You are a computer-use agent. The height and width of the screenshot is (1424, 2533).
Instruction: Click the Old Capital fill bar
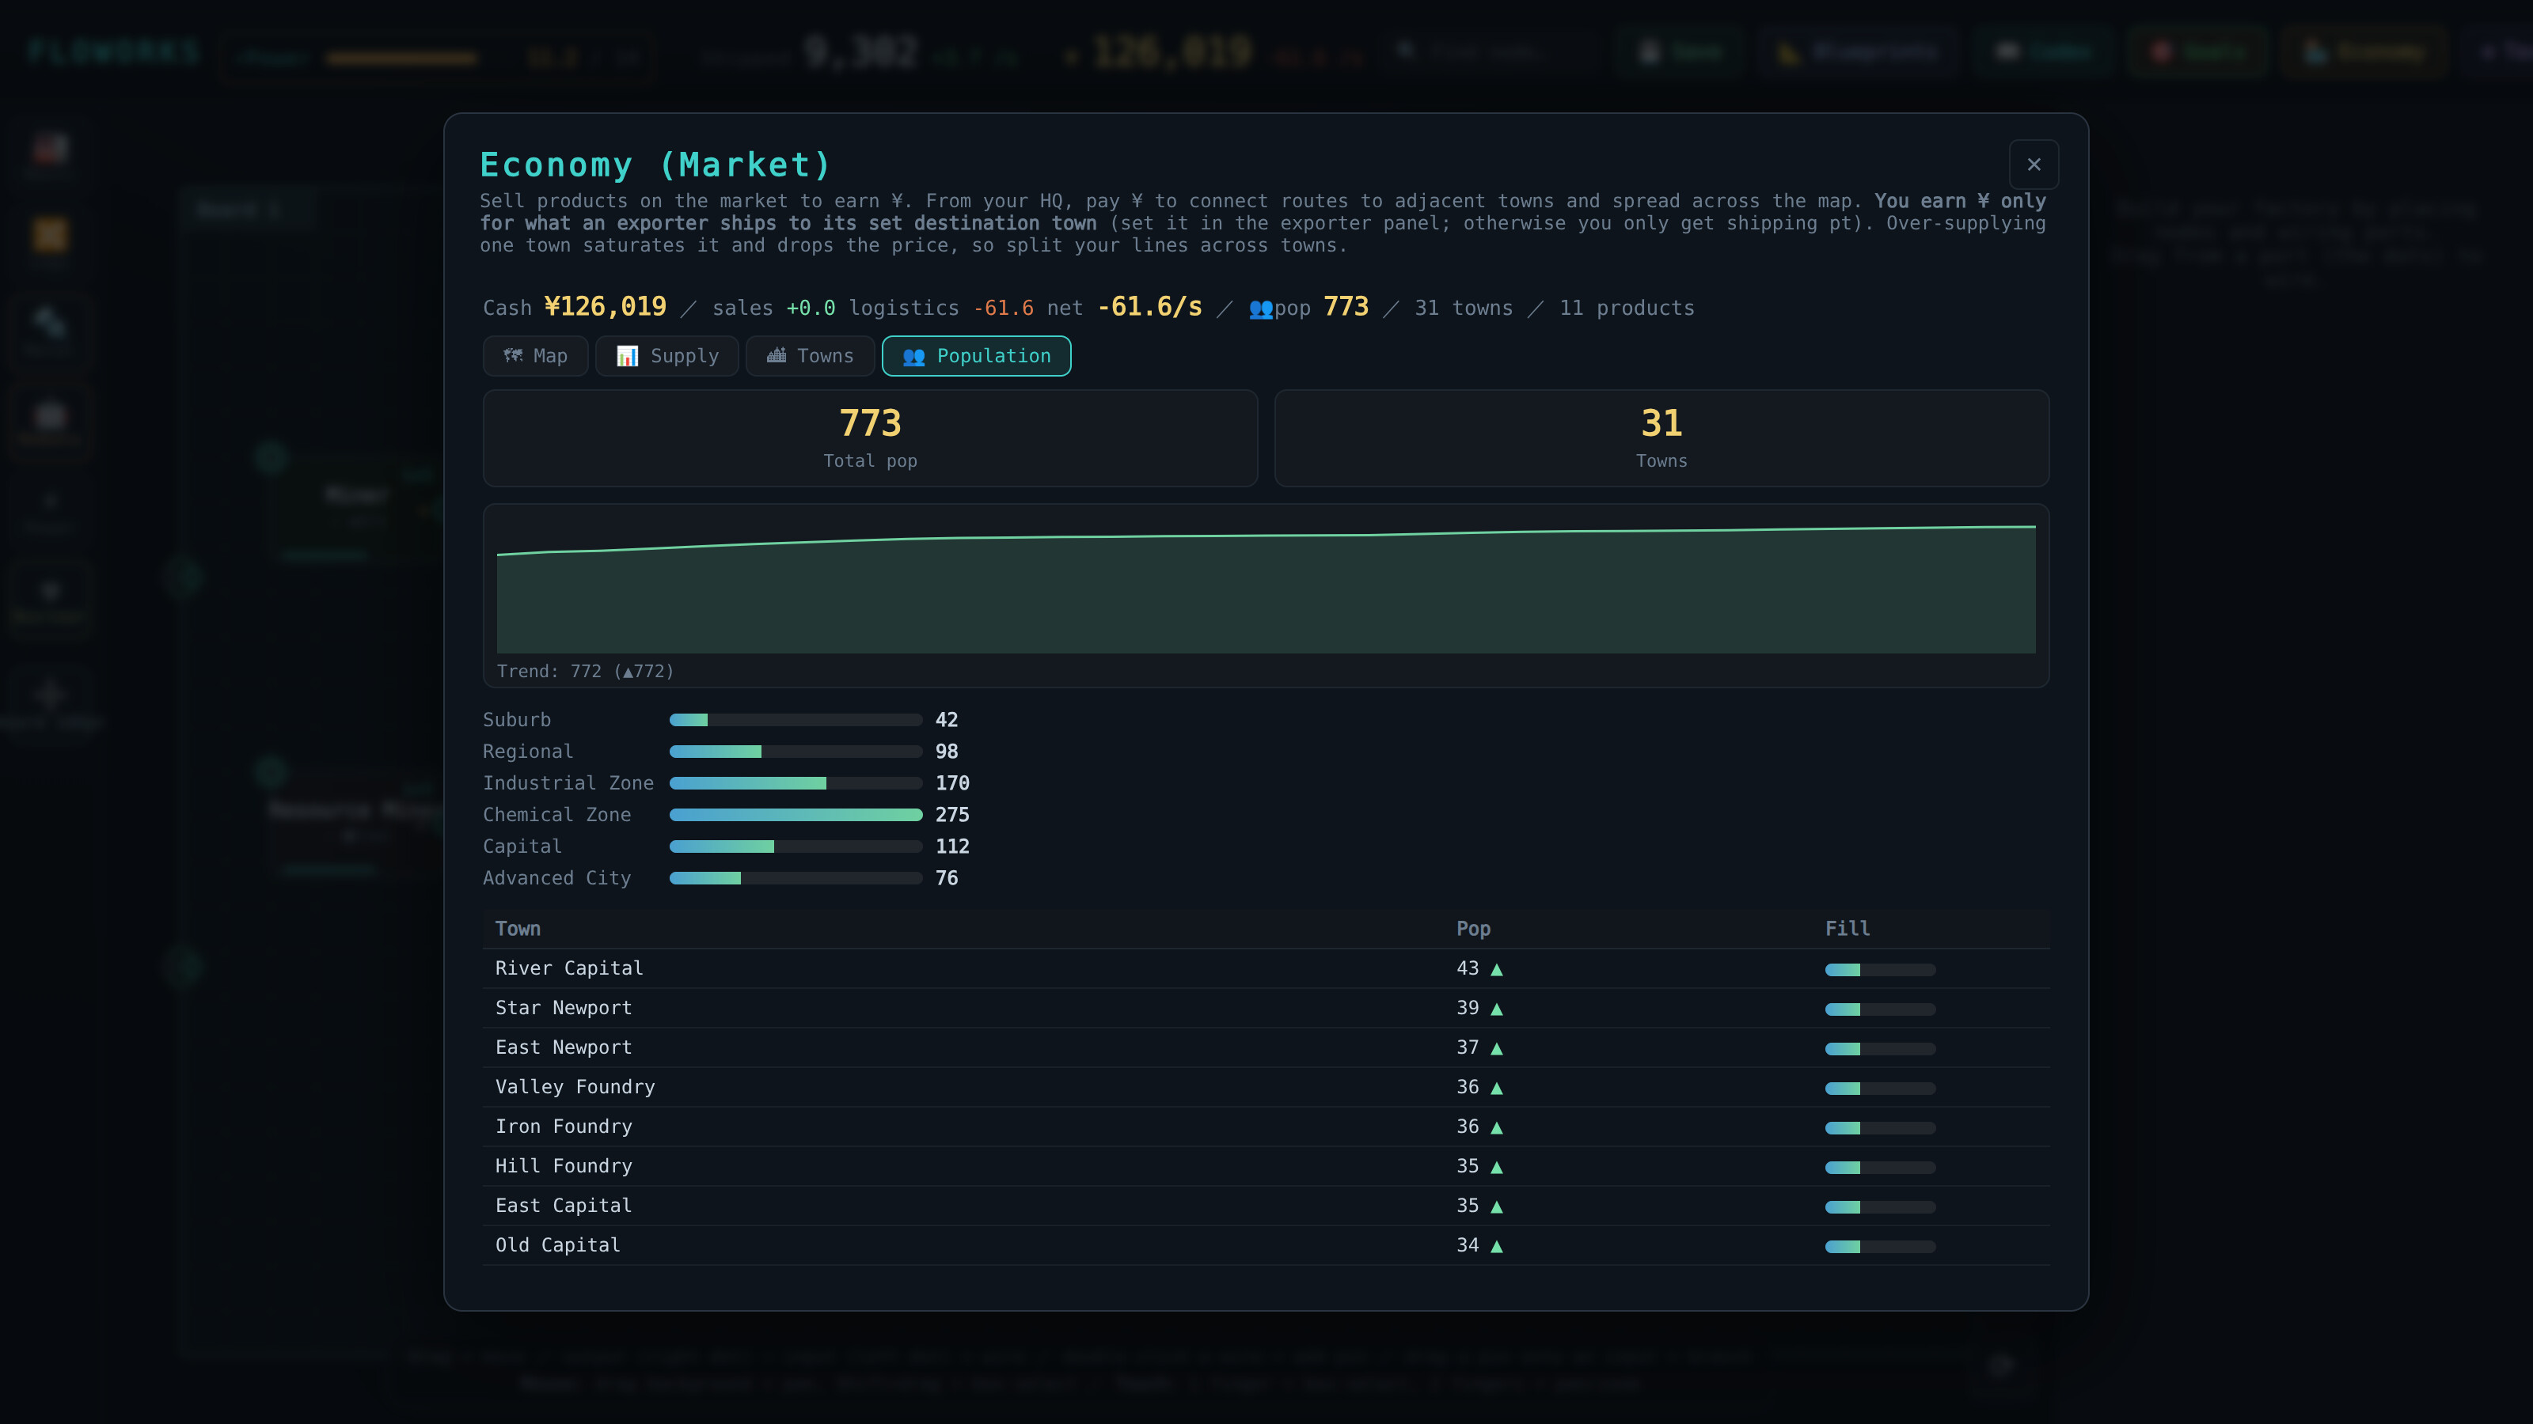(x=1880, y=1246)
